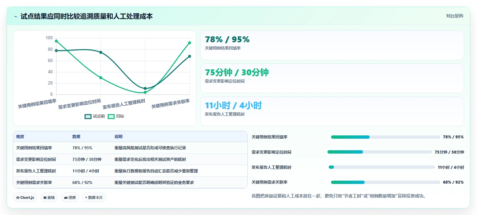
Task: Click the 表格 chip icon
Action: click(x=45, y=197)
